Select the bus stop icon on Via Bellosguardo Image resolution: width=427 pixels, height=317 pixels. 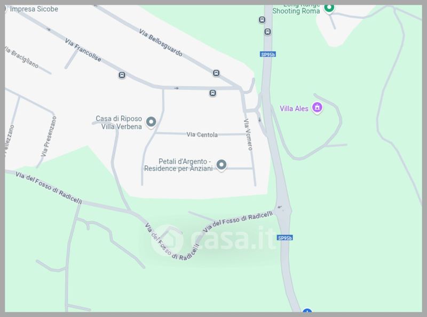pyautogui.click(x=216, y=73)
